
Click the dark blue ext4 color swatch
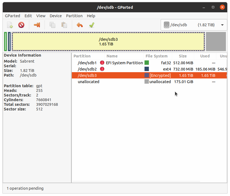click(147, 69)
